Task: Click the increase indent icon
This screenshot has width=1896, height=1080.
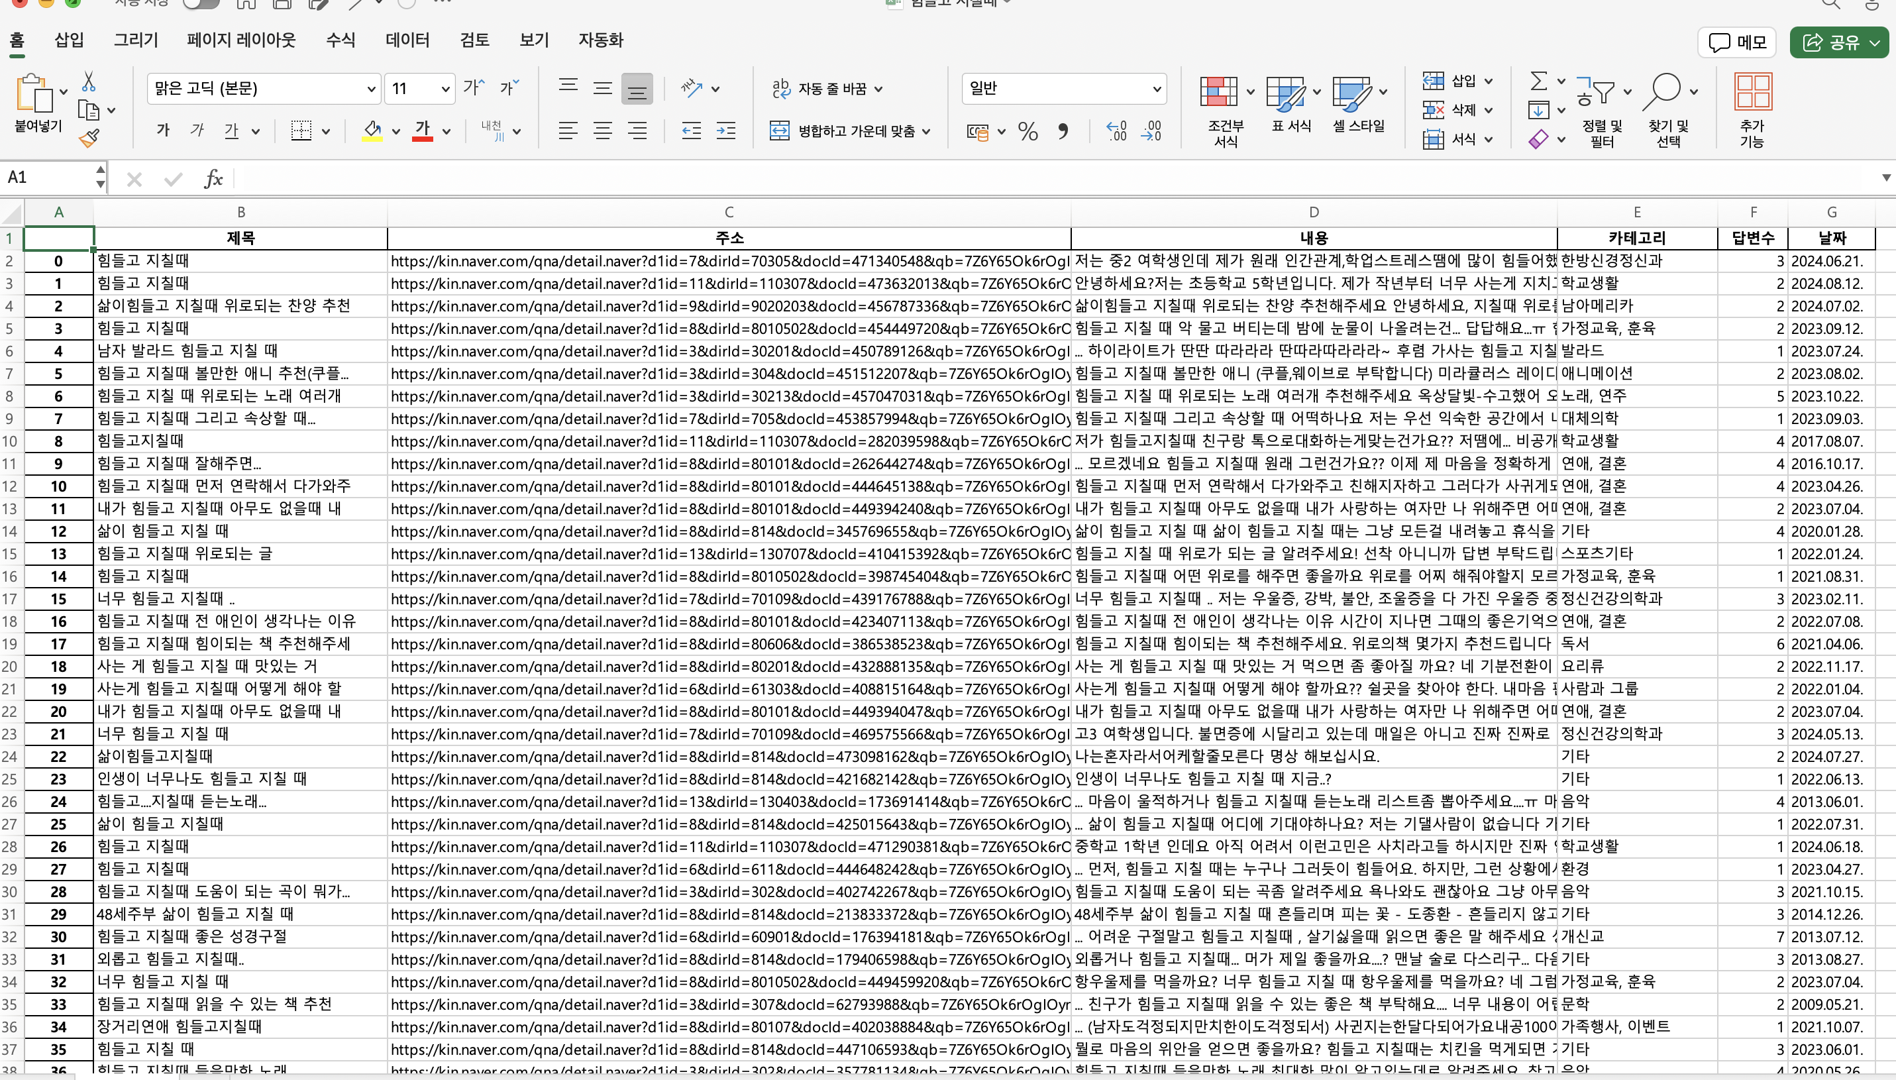Action: [726, 131]
